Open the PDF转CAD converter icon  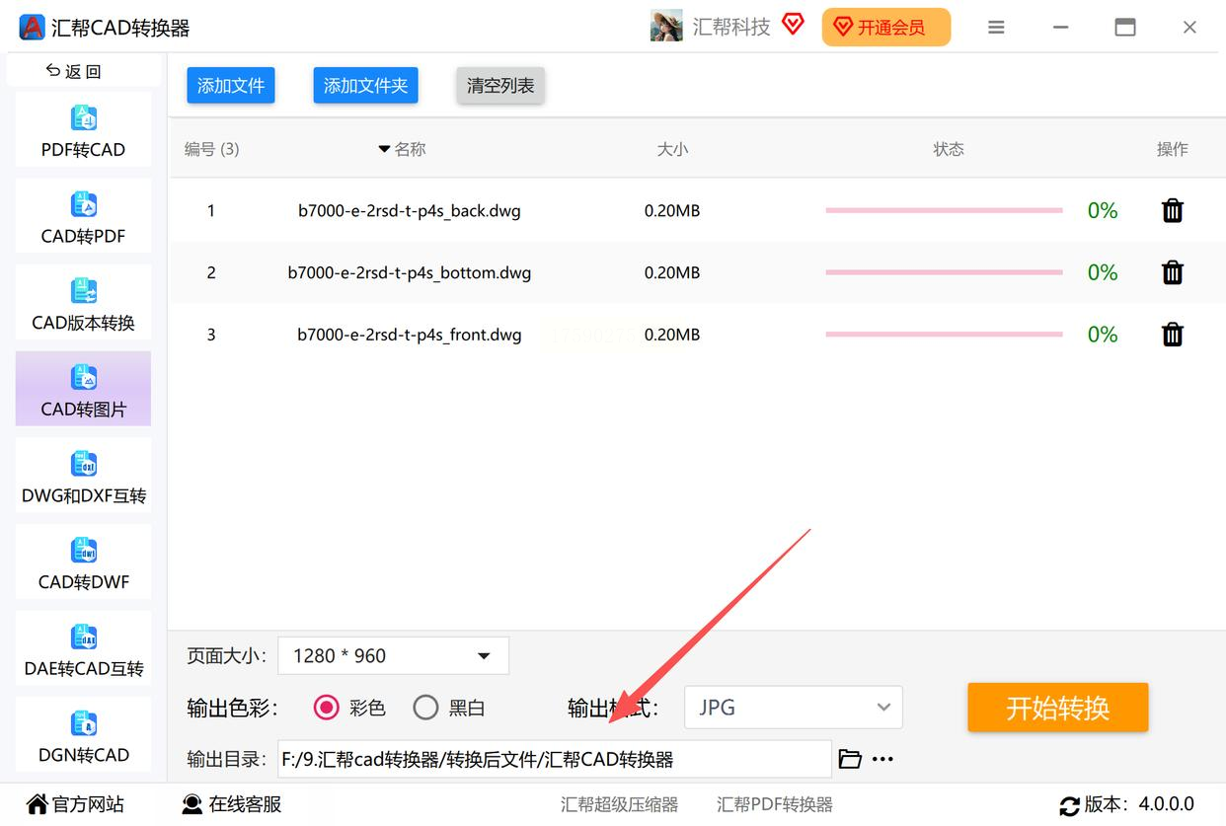click(x=84, y=118)
